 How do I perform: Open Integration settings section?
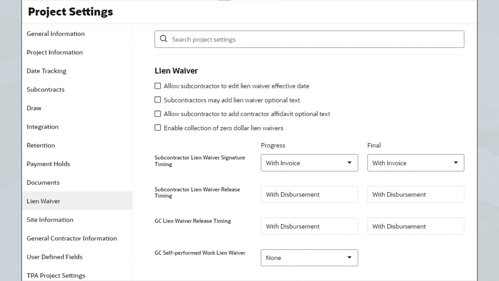tap(43, 127)
